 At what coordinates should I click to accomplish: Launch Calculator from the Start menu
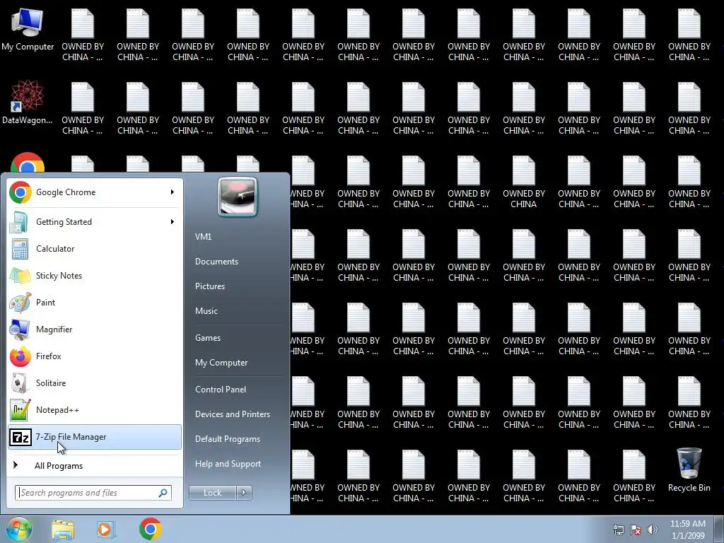[x=95, y=249]
